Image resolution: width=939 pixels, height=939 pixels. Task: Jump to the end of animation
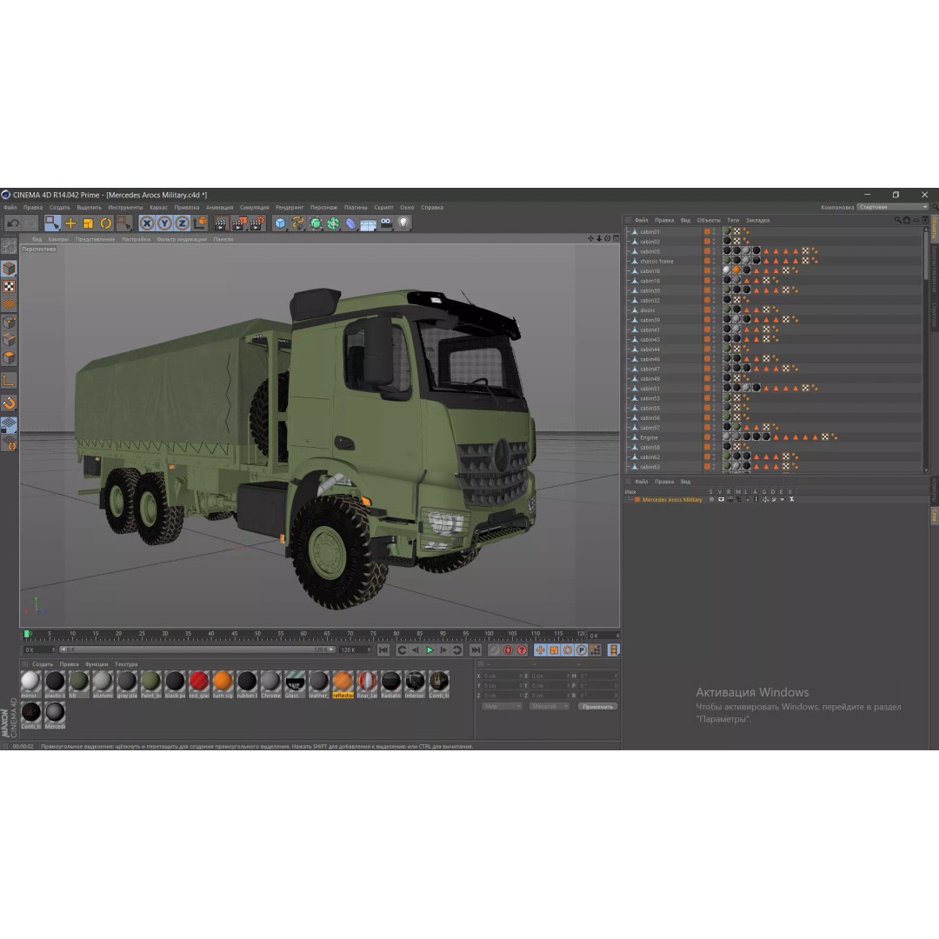(476, 650)
